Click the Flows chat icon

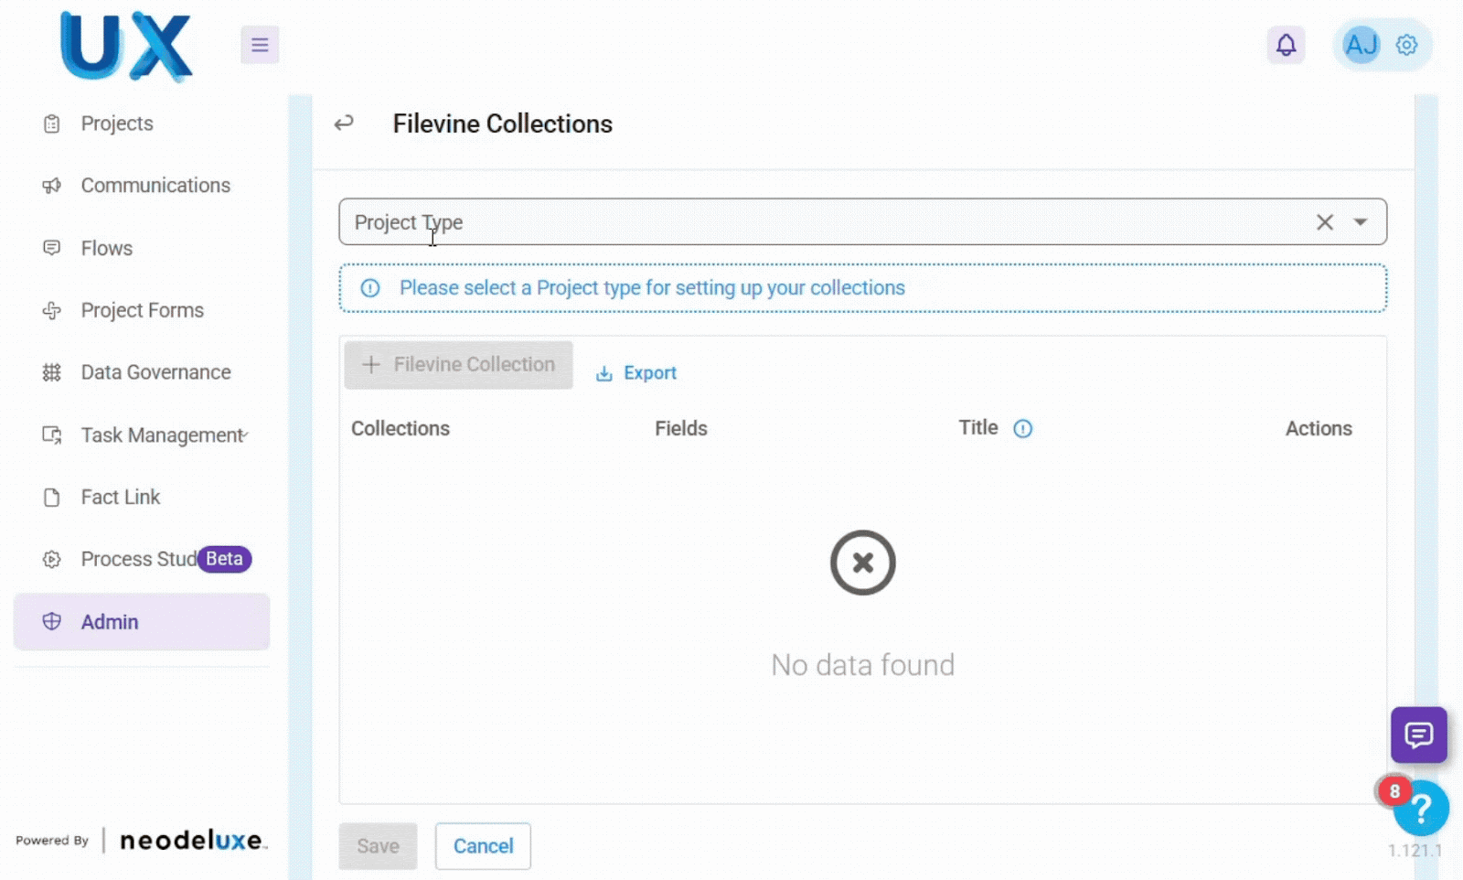pos(52,248)
